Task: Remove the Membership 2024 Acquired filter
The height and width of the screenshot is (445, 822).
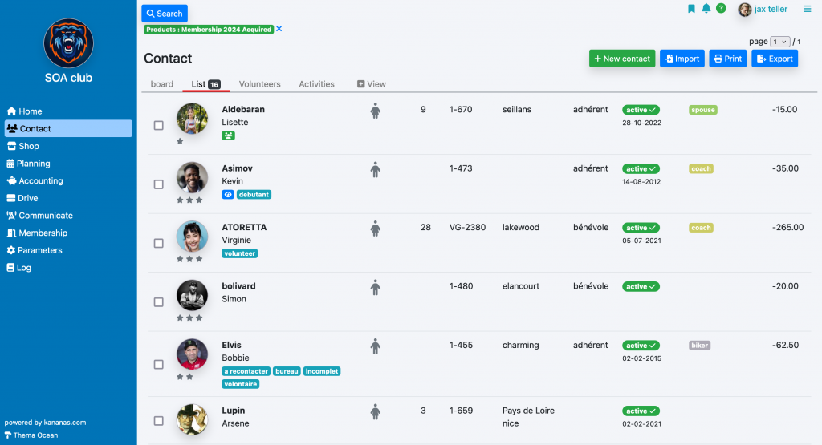Action: tap(279, 29)
